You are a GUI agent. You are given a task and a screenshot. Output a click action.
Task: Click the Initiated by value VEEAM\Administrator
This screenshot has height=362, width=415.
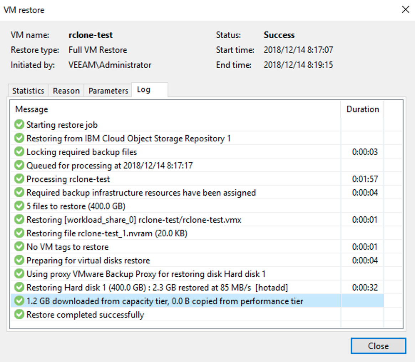(110, 65)
